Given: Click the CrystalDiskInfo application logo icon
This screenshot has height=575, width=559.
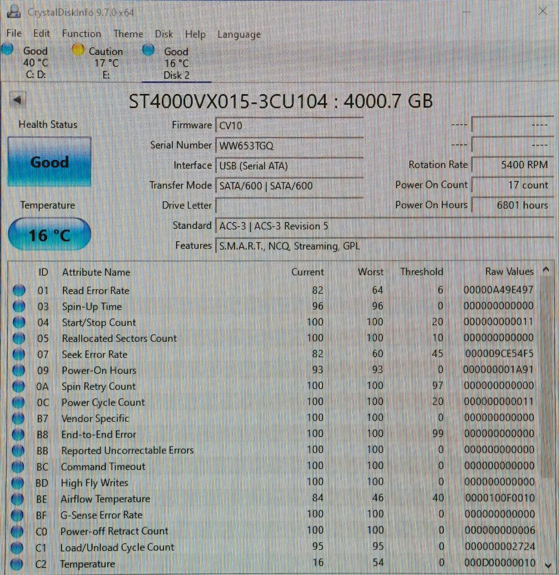Looking at the screenshot, I should click(x=13, y=11).
